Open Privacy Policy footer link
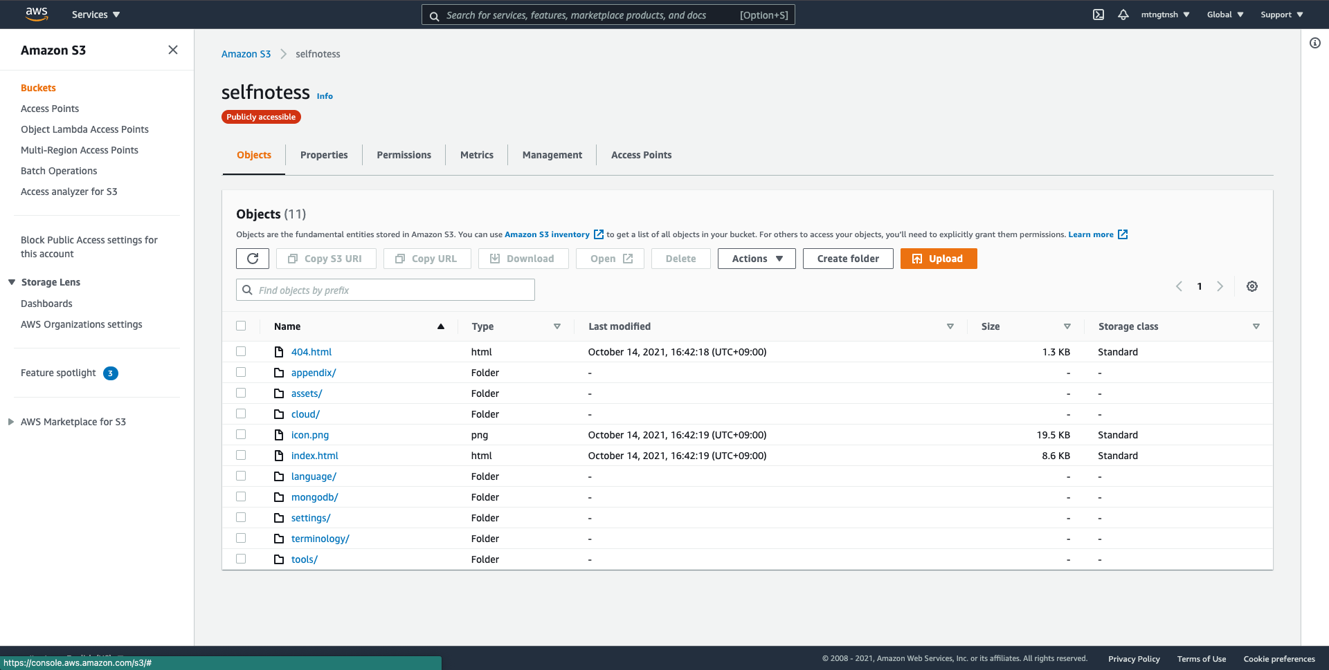Screen dimensions: 1329x670 1134,659
